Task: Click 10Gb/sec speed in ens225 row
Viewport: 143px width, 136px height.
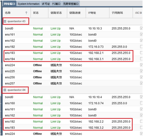Action: pos(76,71)
